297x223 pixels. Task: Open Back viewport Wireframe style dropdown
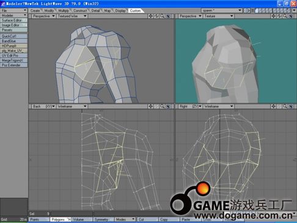(x=72, y=106)
